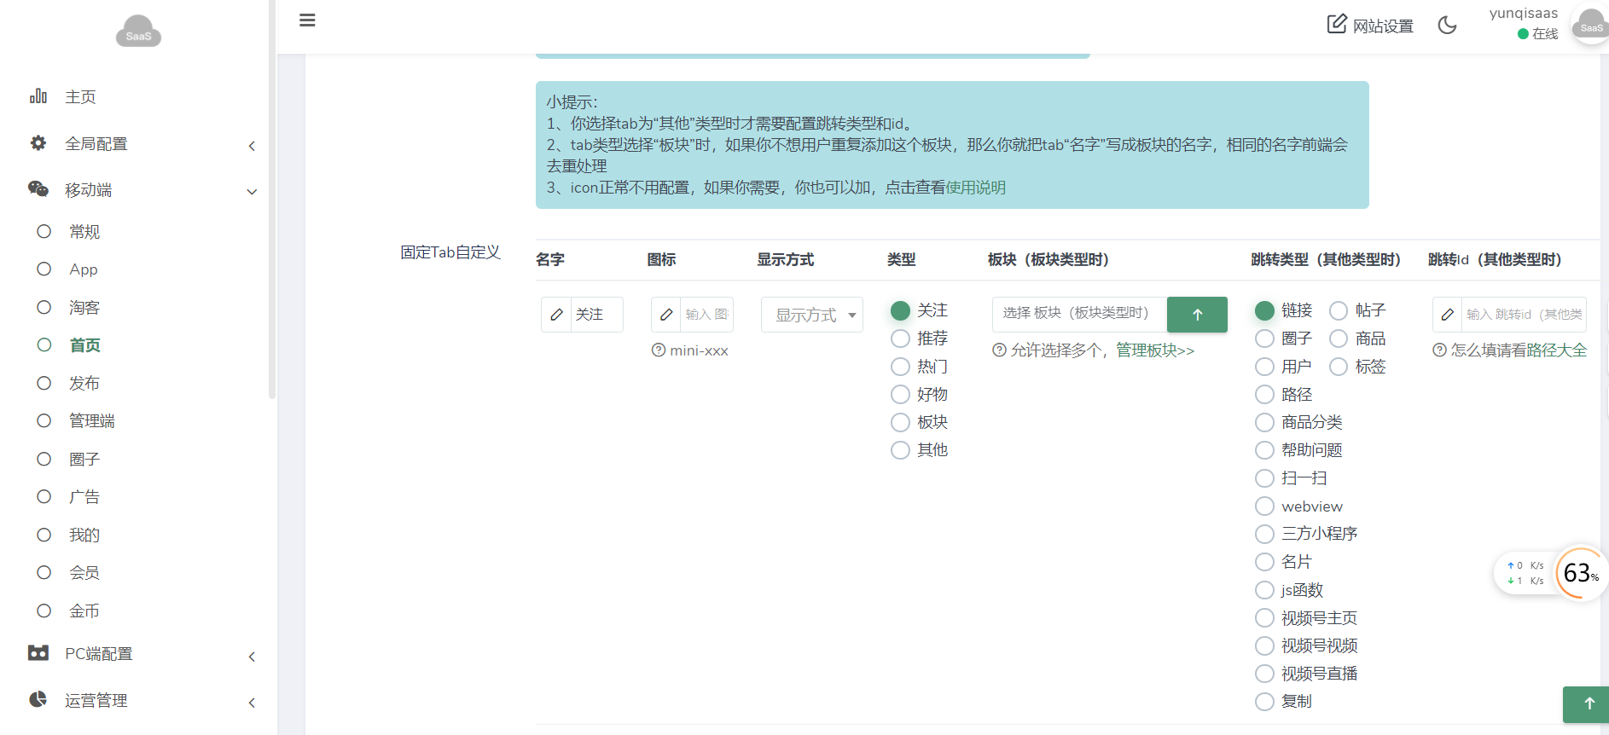The image size is (1609, 735).
Task: Click green up-arrow button next to 选择板块
Action: (1197, 315)
